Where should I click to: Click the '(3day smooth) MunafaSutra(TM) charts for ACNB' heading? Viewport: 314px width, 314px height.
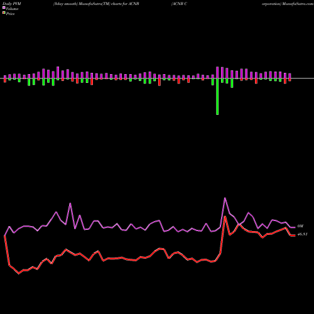pyautogui.click(x=96, y=4)
